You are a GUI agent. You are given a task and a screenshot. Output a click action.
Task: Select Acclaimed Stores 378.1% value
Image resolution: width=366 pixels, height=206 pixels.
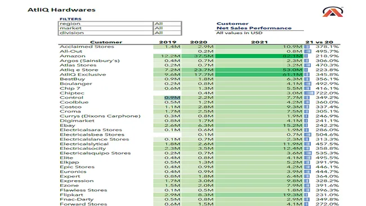click(x=327, y=47)
